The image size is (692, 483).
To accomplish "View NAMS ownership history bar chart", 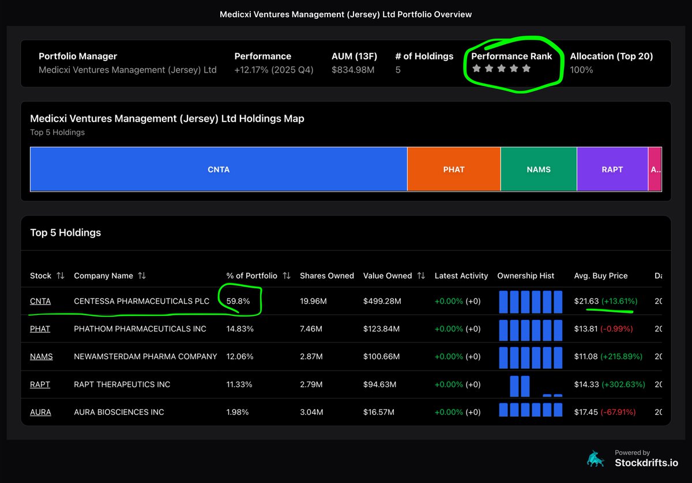I will click(x=530, y=357).
